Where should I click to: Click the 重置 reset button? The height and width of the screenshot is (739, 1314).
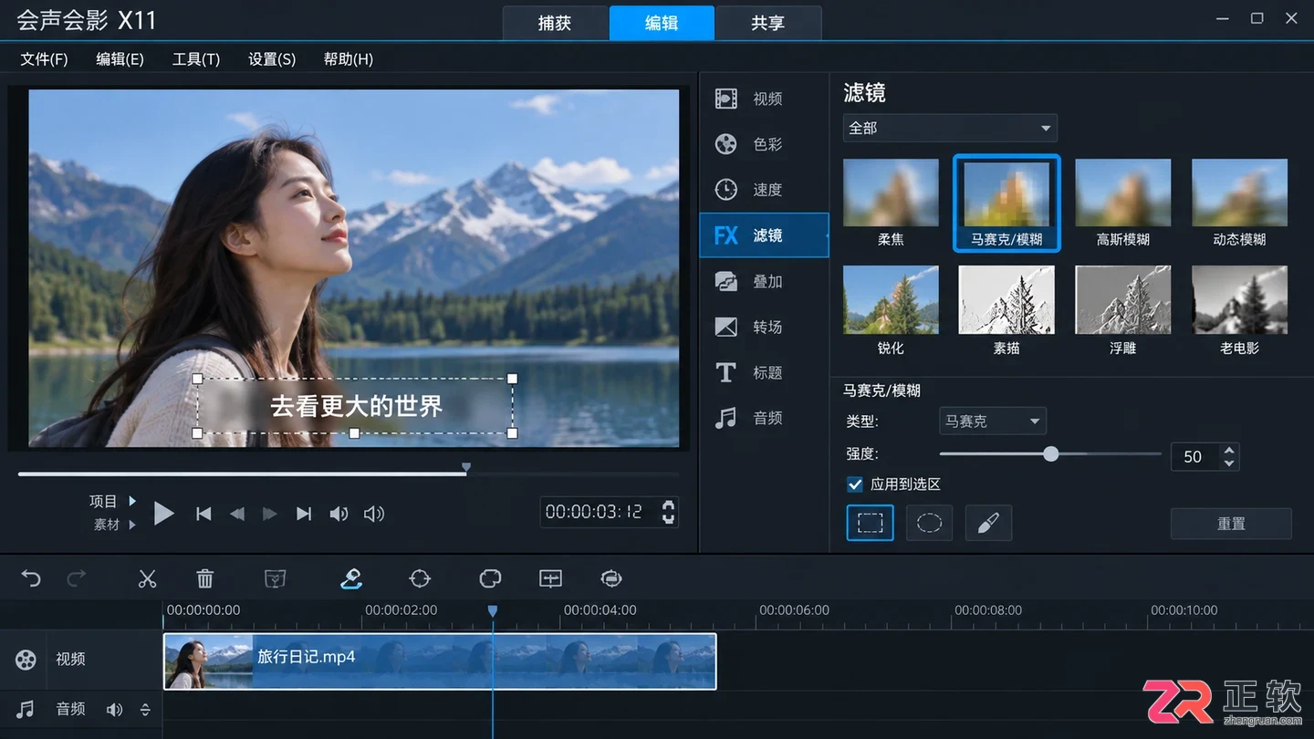coord(1231,524)
